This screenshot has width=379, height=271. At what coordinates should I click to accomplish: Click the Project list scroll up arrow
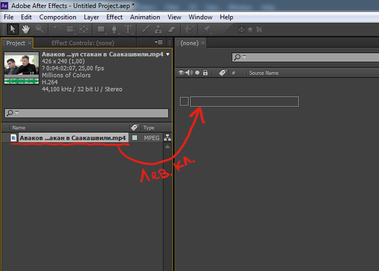(x=167, y=147)
